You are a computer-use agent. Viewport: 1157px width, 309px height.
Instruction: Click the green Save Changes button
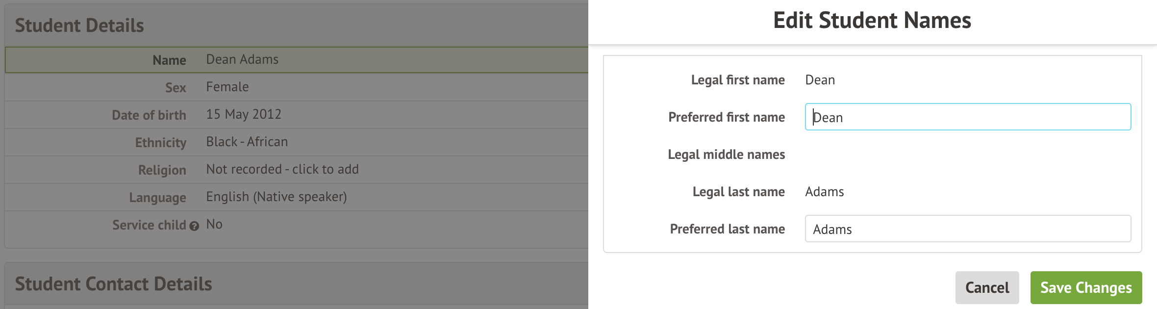pos(1086,287)
